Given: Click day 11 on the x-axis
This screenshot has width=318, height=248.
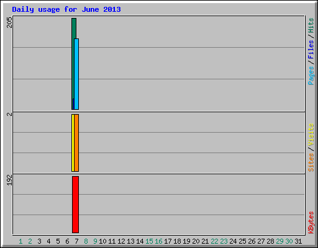Looking at the screenshot, I should tap(112, 241).
